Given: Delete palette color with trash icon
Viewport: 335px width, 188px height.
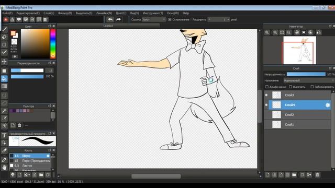Looking at the screenshot, I should (19, 125).
